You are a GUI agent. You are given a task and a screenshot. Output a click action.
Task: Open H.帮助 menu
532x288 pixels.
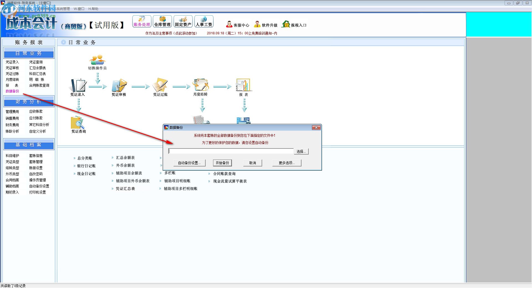click(93, 9)
